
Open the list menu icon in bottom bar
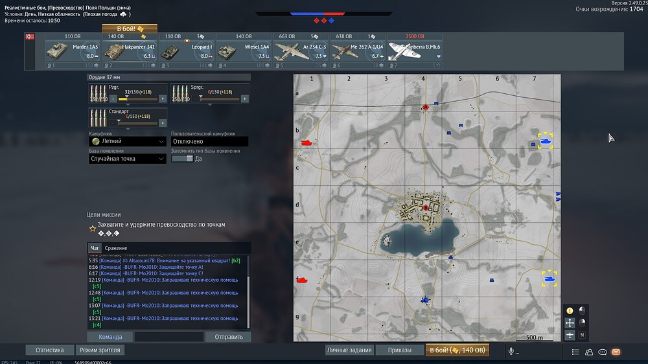(x=575, y=352)
